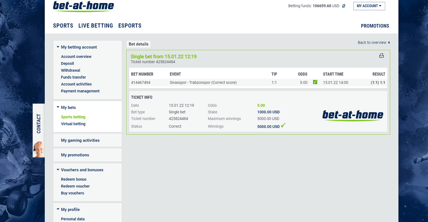Collapse the My betting account section
The width and height of the screenshot is (428, 222).
click(x=58, y=47)
